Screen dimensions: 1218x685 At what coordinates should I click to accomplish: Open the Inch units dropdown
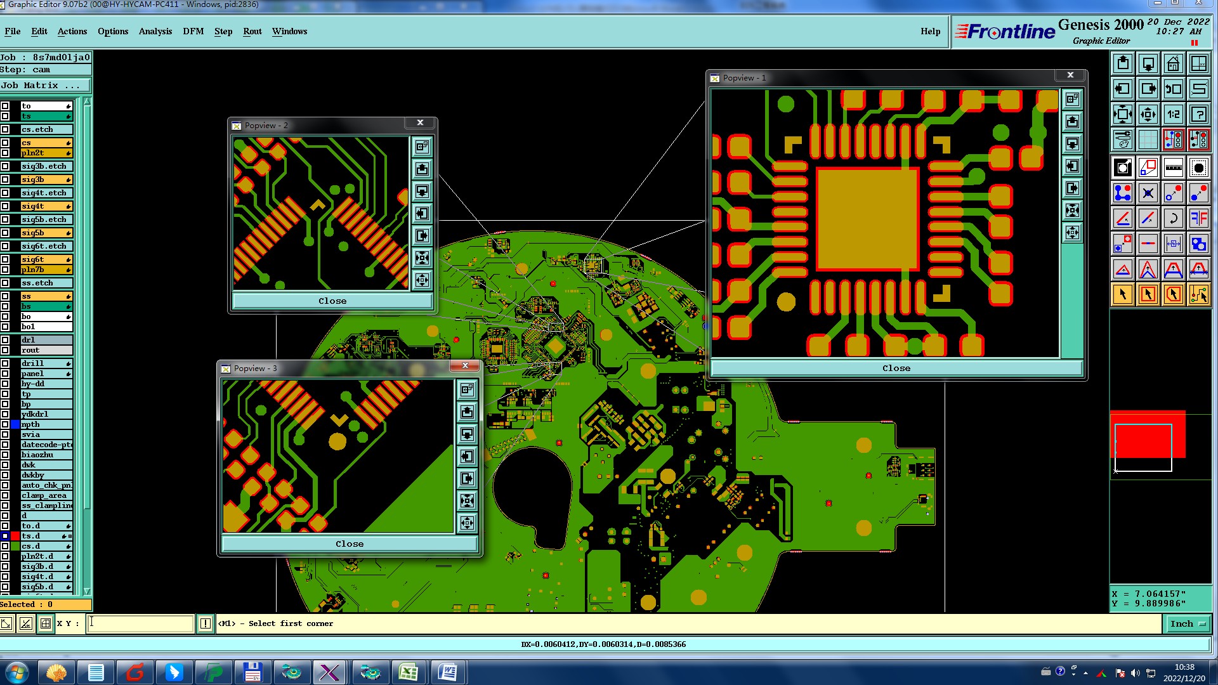point(1188,624)
